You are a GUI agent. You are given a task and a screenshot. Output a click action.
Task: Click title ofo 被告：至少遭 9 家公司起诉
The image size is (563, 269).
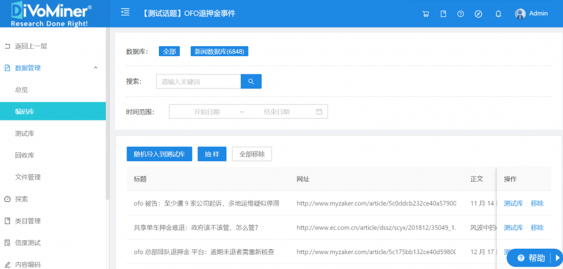point(207,204)
